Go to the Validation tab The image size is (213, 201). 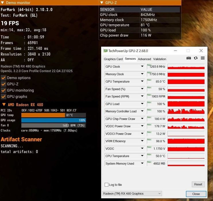pyautogui.click(x=160, y=59)
